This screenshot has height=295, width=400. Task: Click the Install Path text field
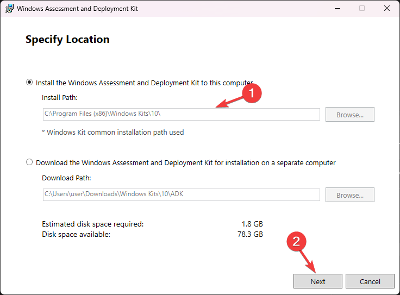(181, 114)
